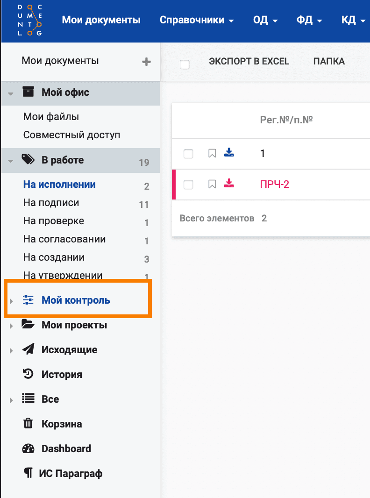
Task: Toggle bookmark icon on ПРЧ-2 row
Action: pyautogui.click(x=212, y=184)
